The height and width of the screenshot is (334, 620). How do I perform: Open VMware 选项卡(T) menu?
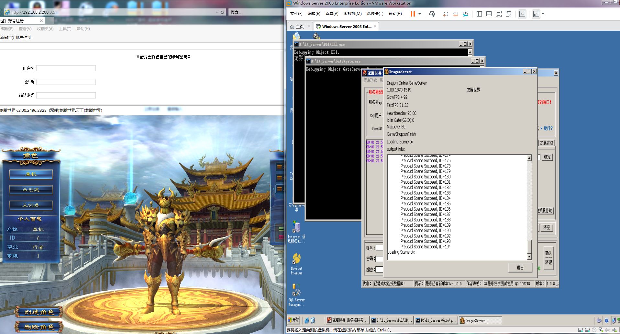pyautogui.click(x=375, y=14)
